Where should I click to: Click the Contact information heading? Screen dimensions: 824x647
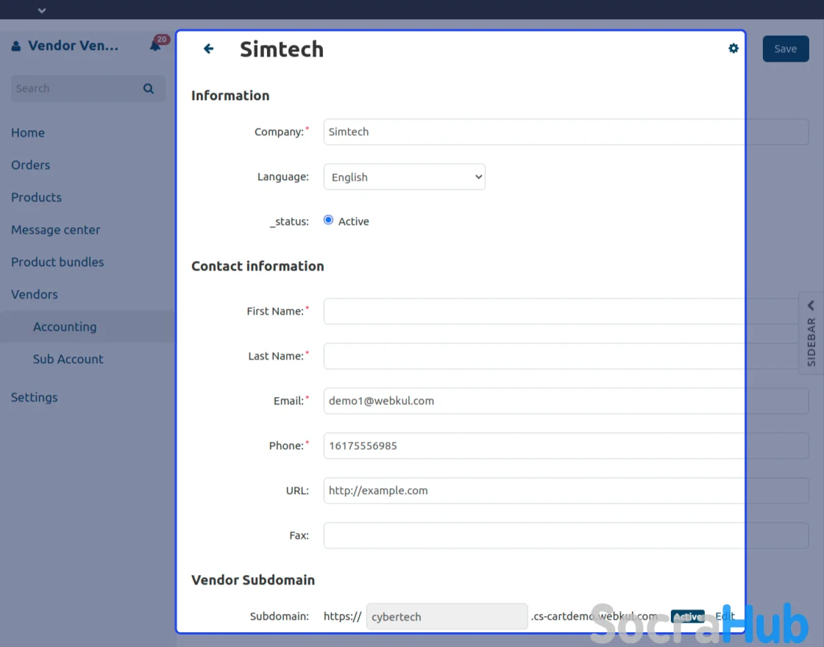point(257,266)
